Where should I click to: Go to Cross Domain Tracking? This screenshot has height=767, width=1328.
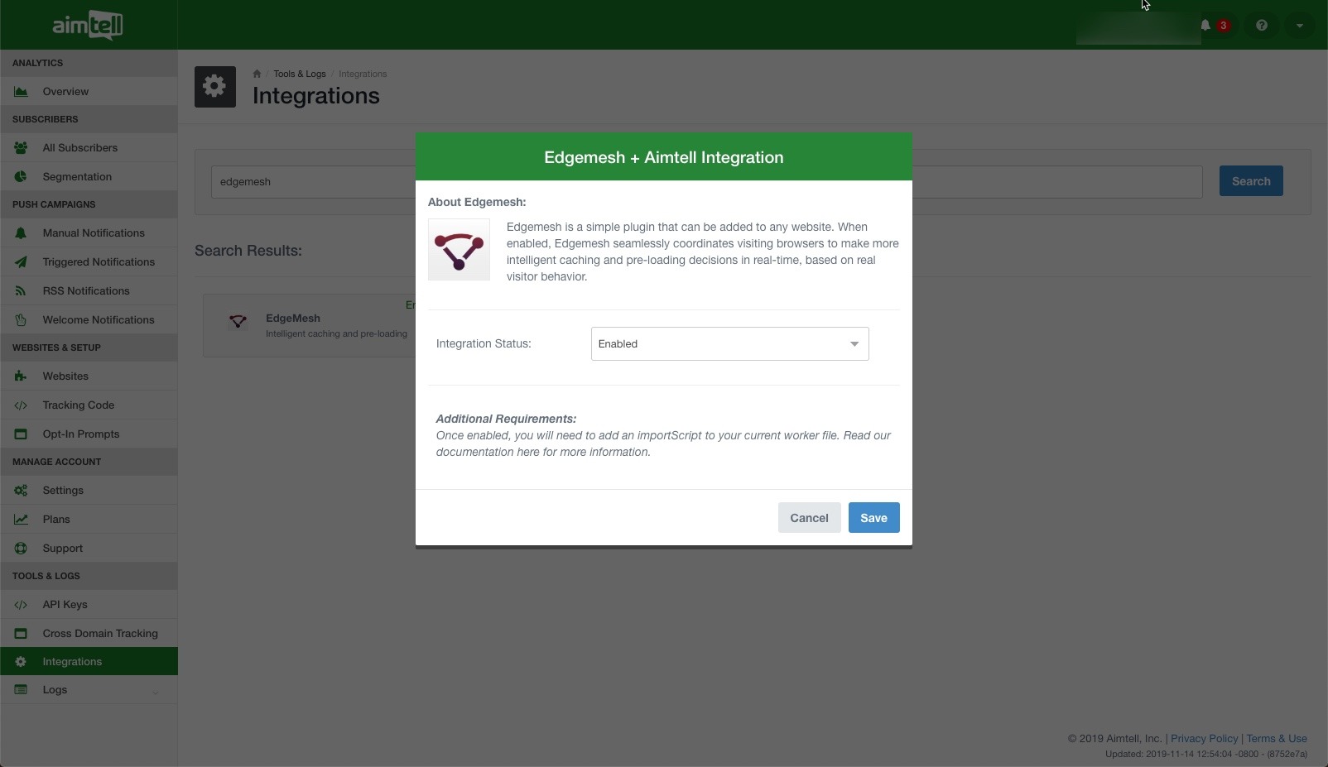99,634
